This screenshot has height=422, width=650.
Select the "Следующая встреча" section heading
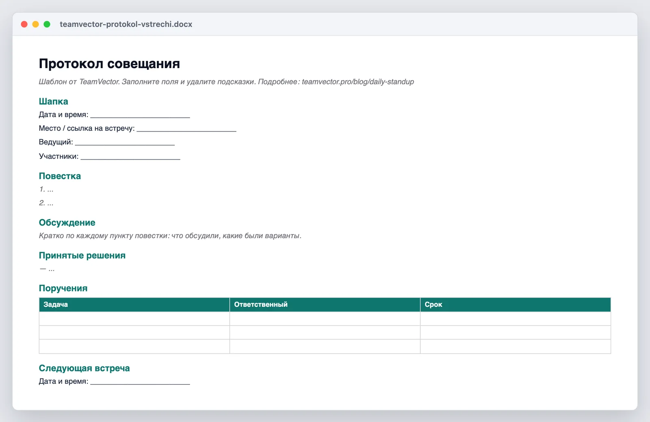coord(84,368)
